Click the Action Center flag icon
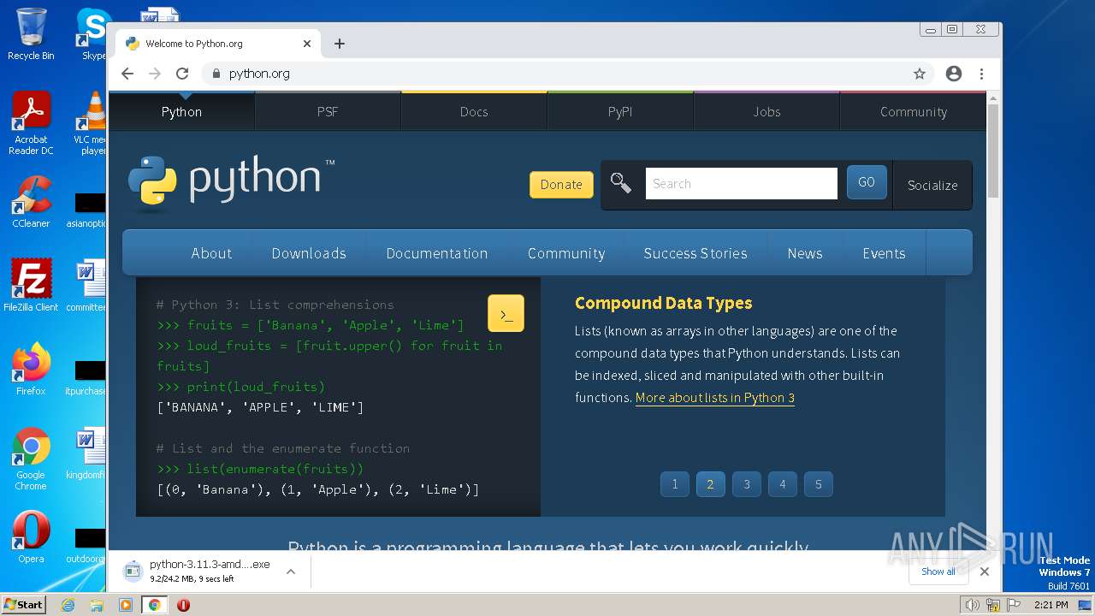Screen dimensions: 1095x616 [1013, 605]
